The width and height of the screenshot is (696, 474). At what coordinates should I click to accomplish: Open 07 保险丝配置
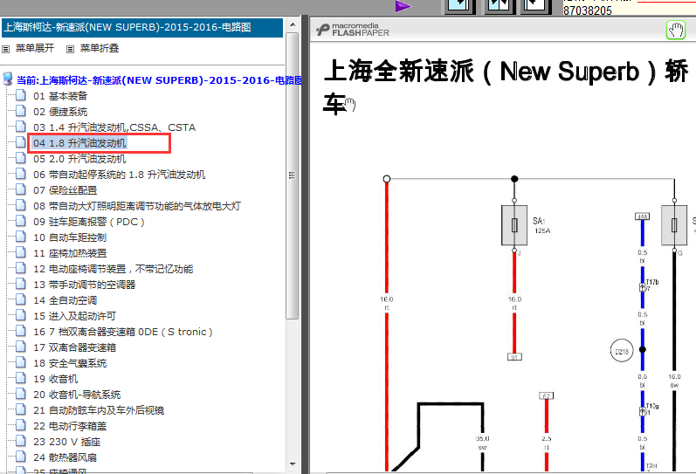tap(65, 190)
